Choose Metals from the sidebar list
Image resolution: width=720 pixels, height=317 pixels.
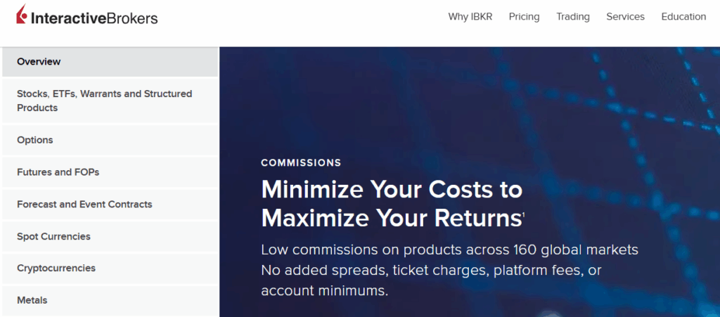[x=32, y=300]
